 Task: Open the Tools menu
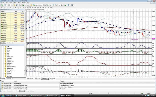[x=19, y=3]
